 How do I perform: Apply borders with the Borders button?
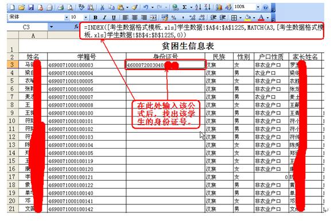[x=234, y=18]
